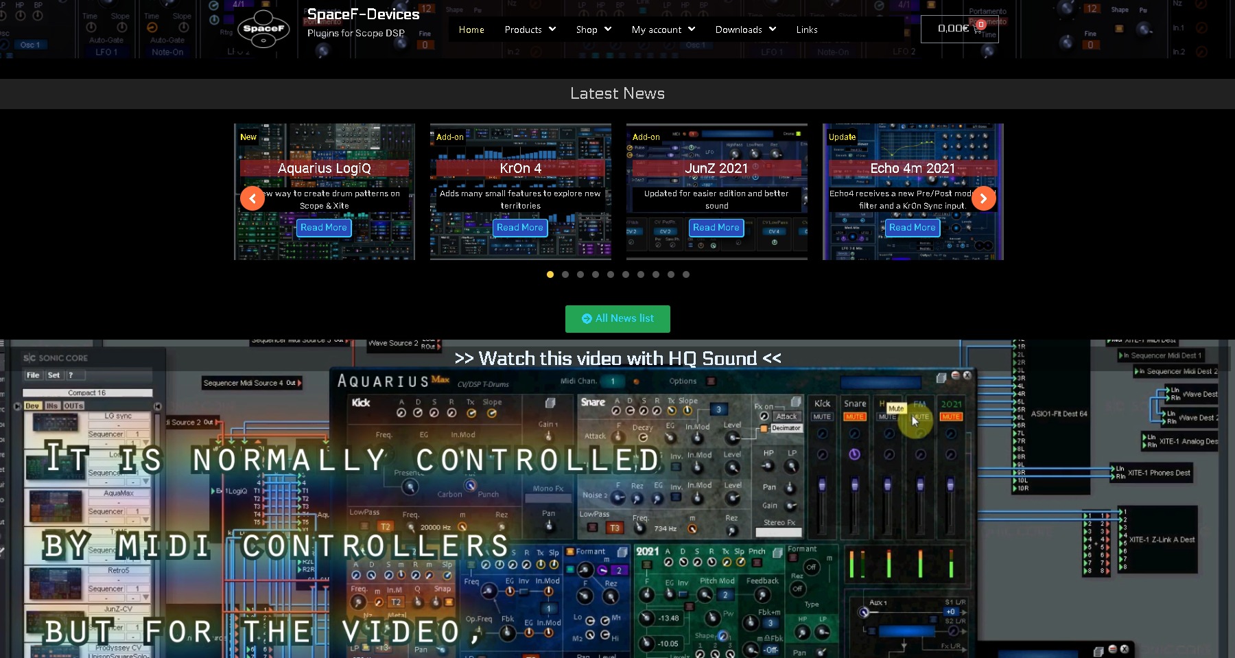Toggle the Snare channel MUTE button

[x=855, y=416]
